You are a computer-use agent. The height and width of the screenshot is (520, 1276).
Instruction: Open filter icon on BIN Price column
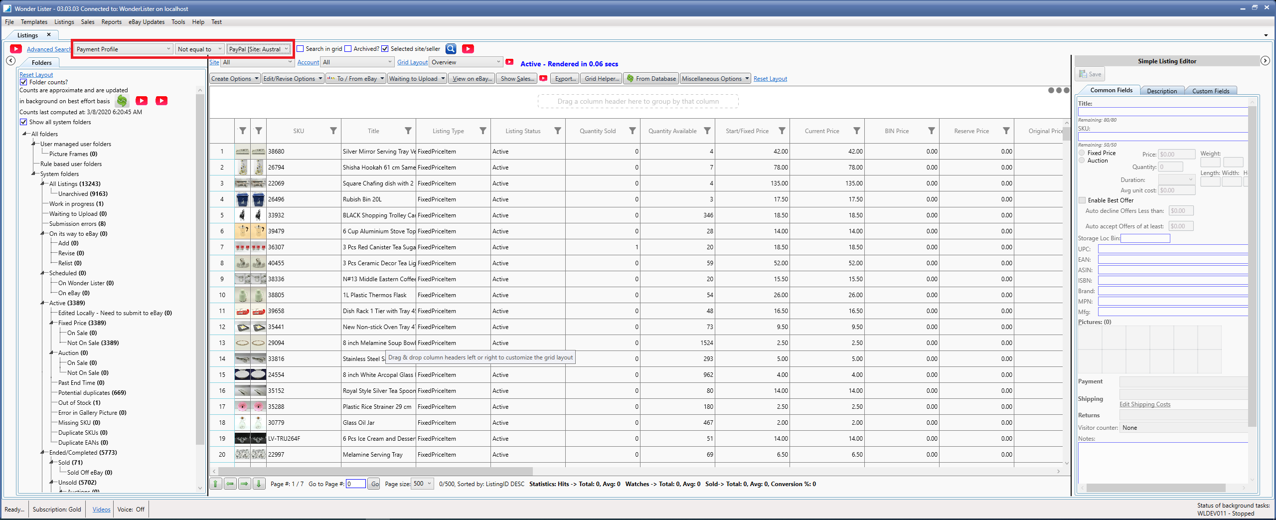(932, 131)
